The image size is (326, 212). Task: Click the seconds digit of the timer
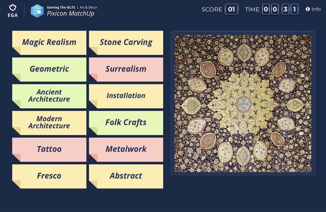pyautogui.click(x=295, y=9)
